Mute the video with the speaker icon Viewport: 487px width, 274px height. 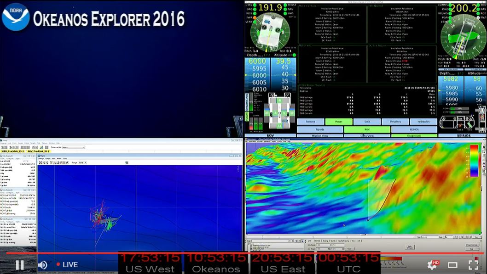pyautogui.click(x=42, y=265)
